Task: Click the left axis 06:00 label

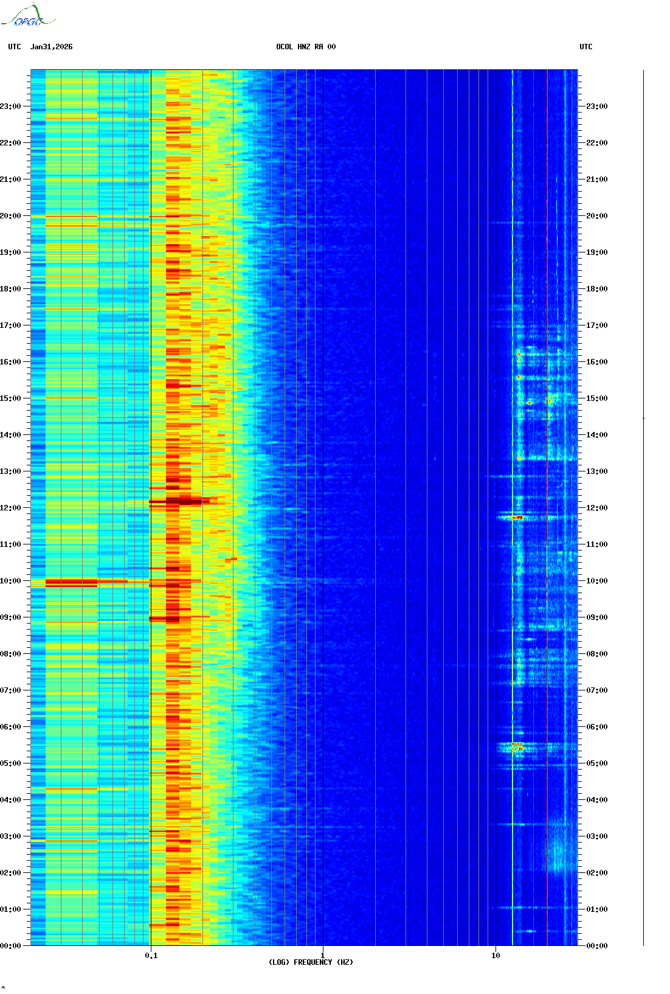Action: (x=10, y=727)
